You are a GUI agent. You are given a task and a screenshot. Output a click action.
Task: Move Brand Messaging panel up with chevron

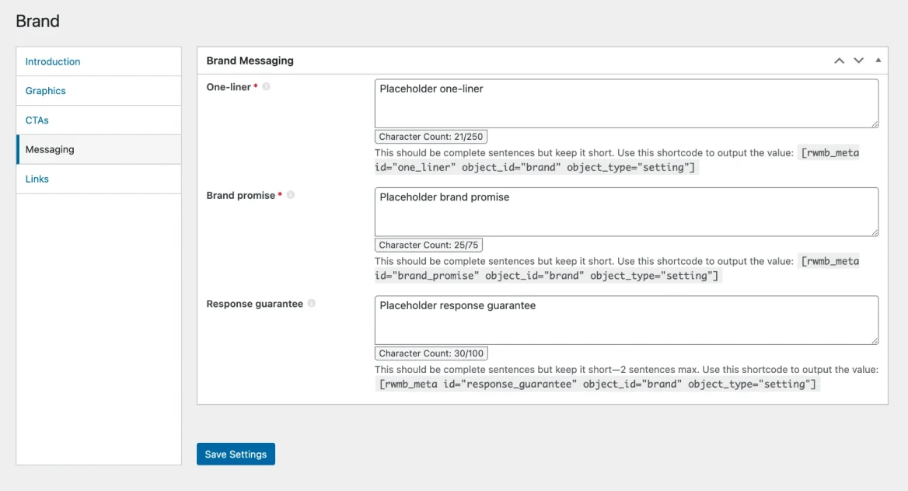click(x=838, y=60)
